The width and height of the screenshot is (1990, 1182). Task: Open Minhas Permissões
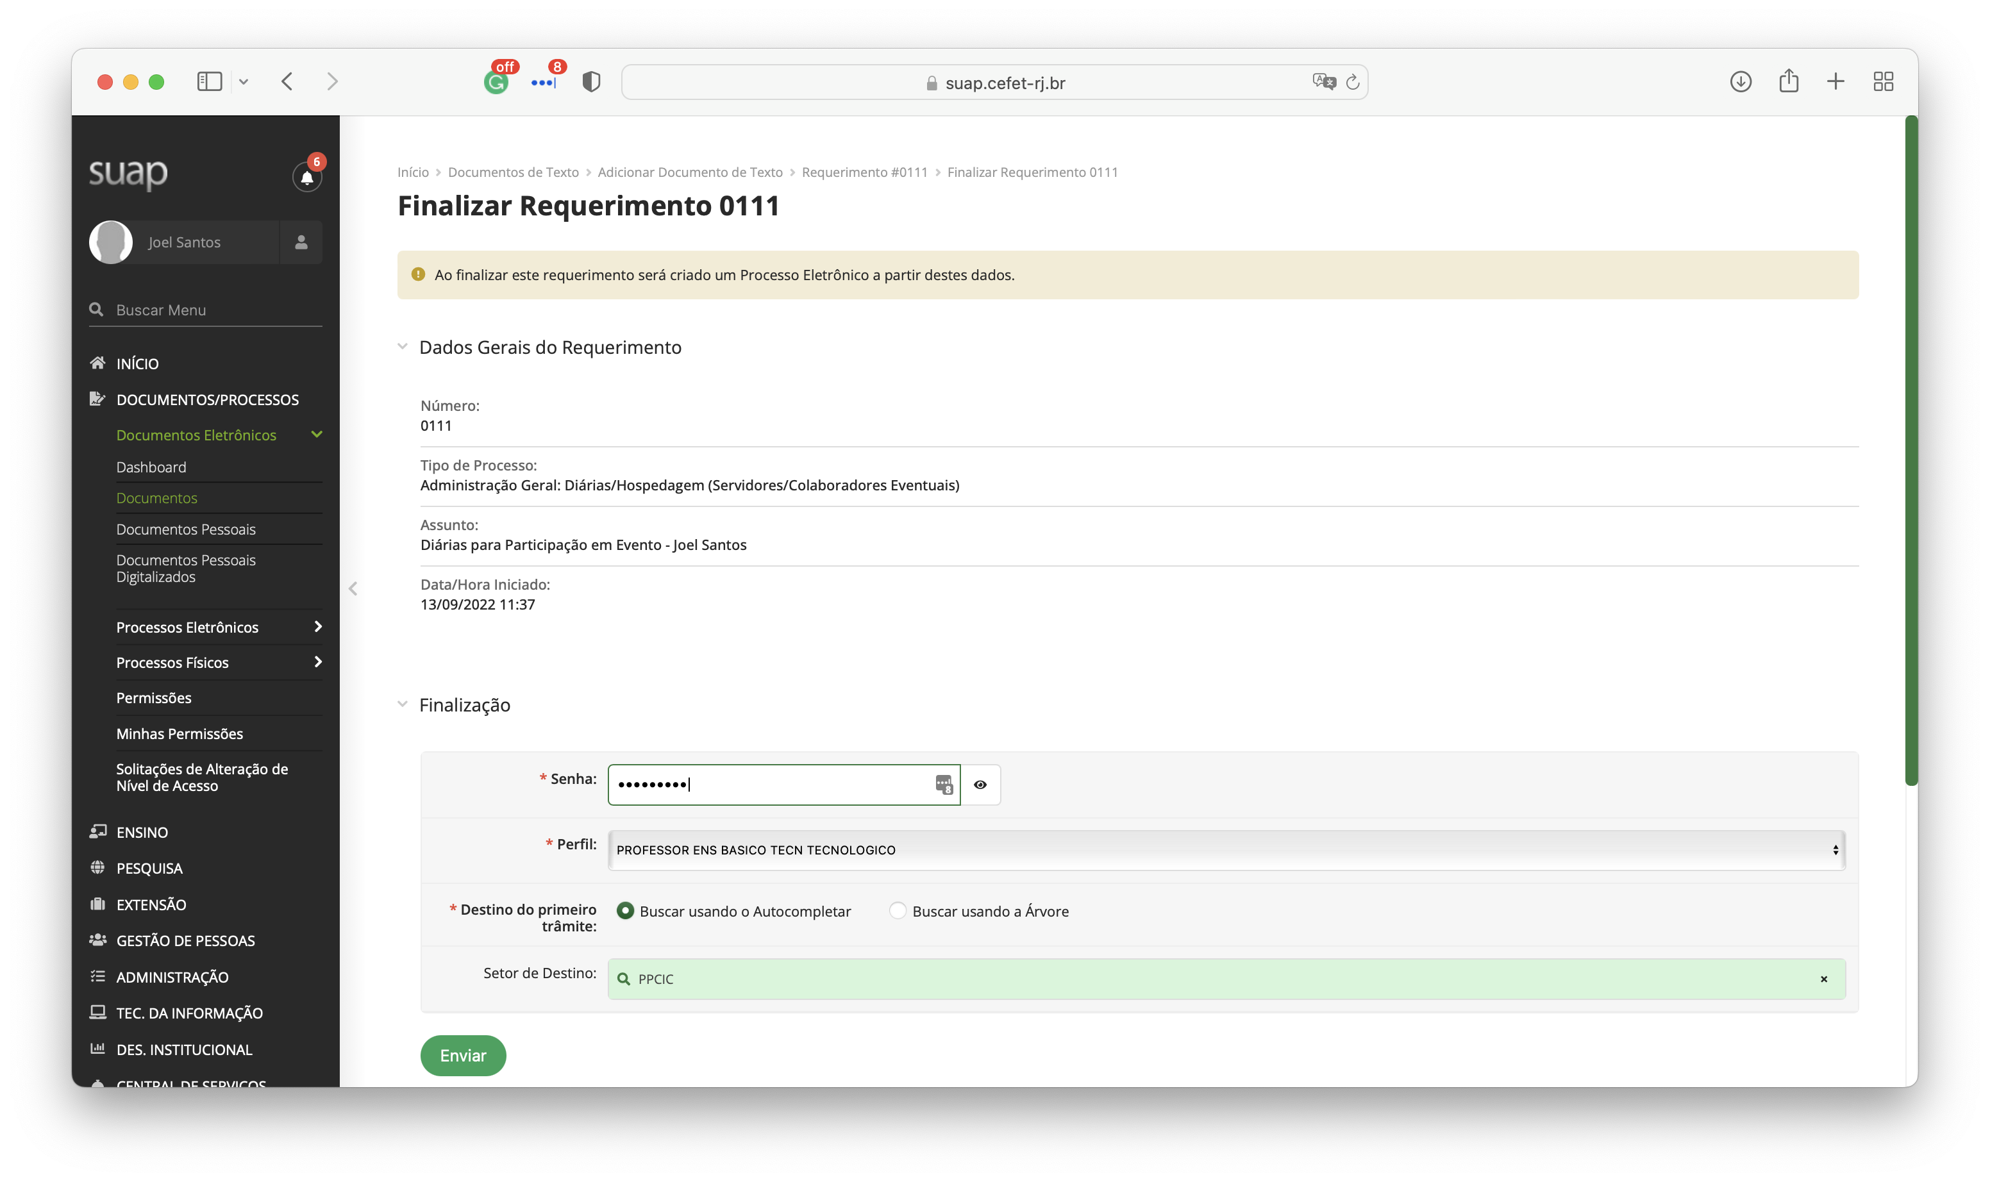180,733
